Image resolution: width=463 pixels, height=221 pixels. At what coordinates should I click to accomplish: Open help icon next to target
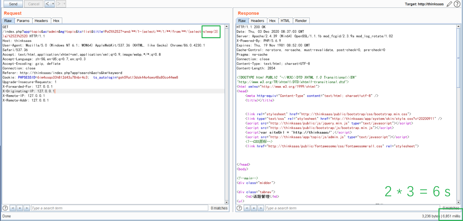pos(457,4)
